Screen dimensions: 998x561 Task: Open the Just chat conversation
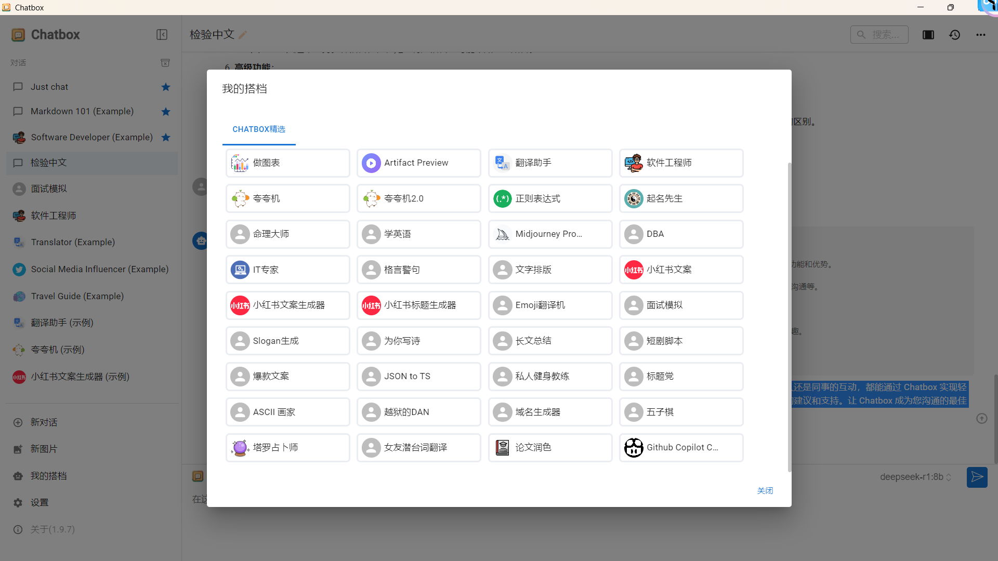click(x=92, y=87)
